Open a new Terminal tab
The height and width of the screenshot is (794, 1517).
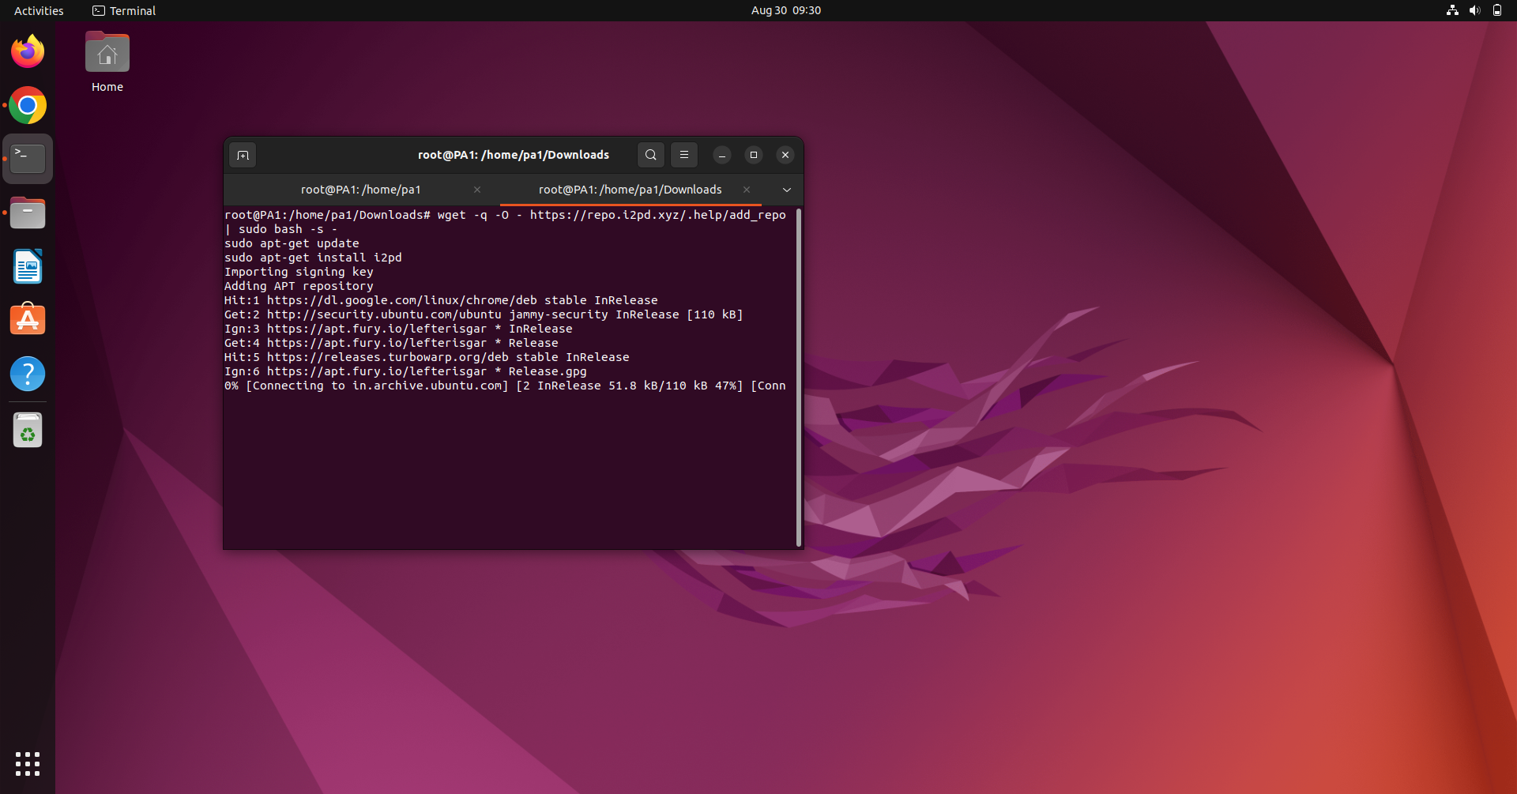(243, 155)
